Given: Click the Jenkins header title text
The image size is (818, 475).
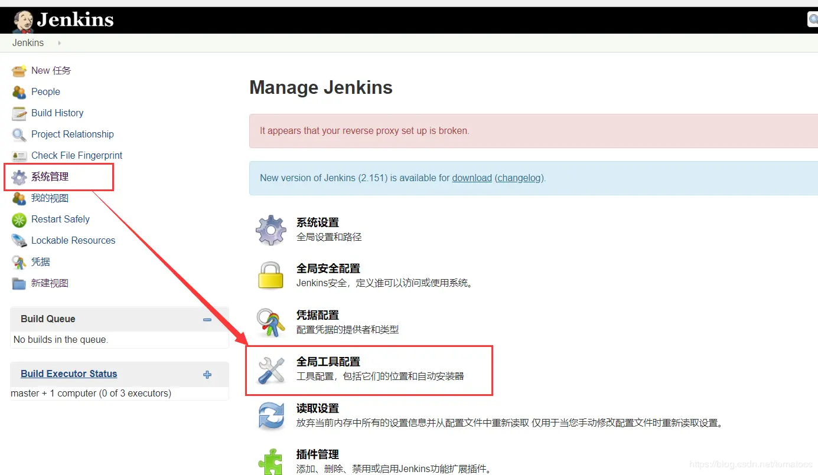Looking at the screenshot, I should click(75, 19).
